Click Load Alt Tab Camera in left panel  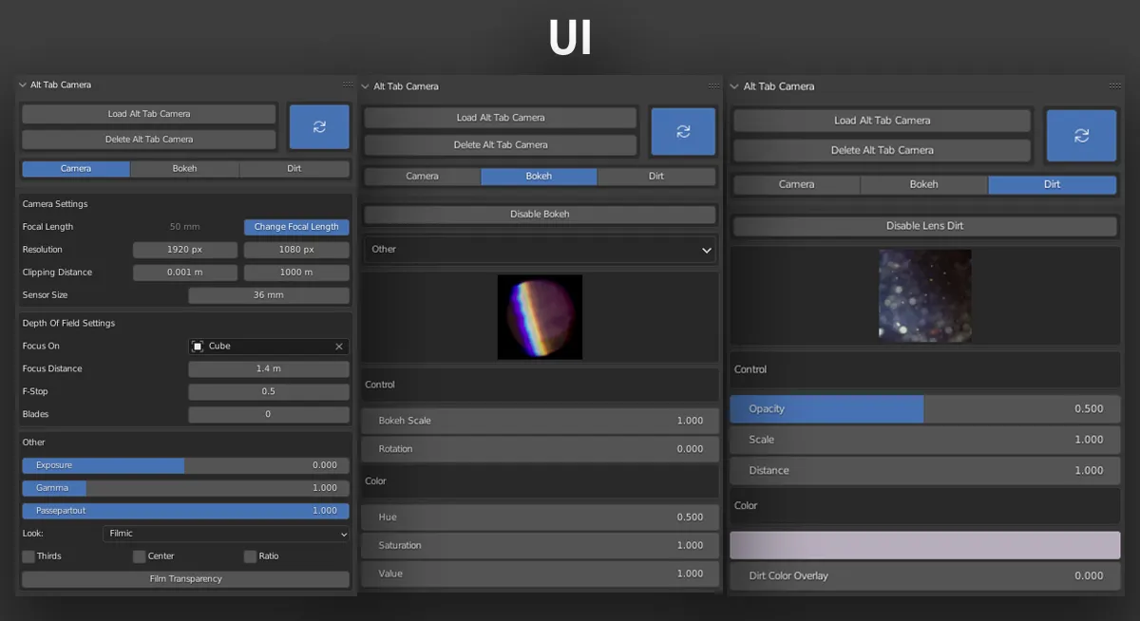tap(149, 114)
